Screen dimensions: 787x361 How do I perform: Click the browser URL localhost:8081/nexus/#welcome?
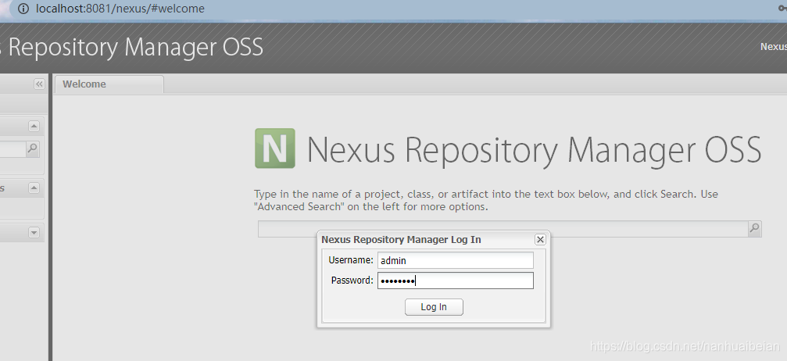(x=120, y=9)
